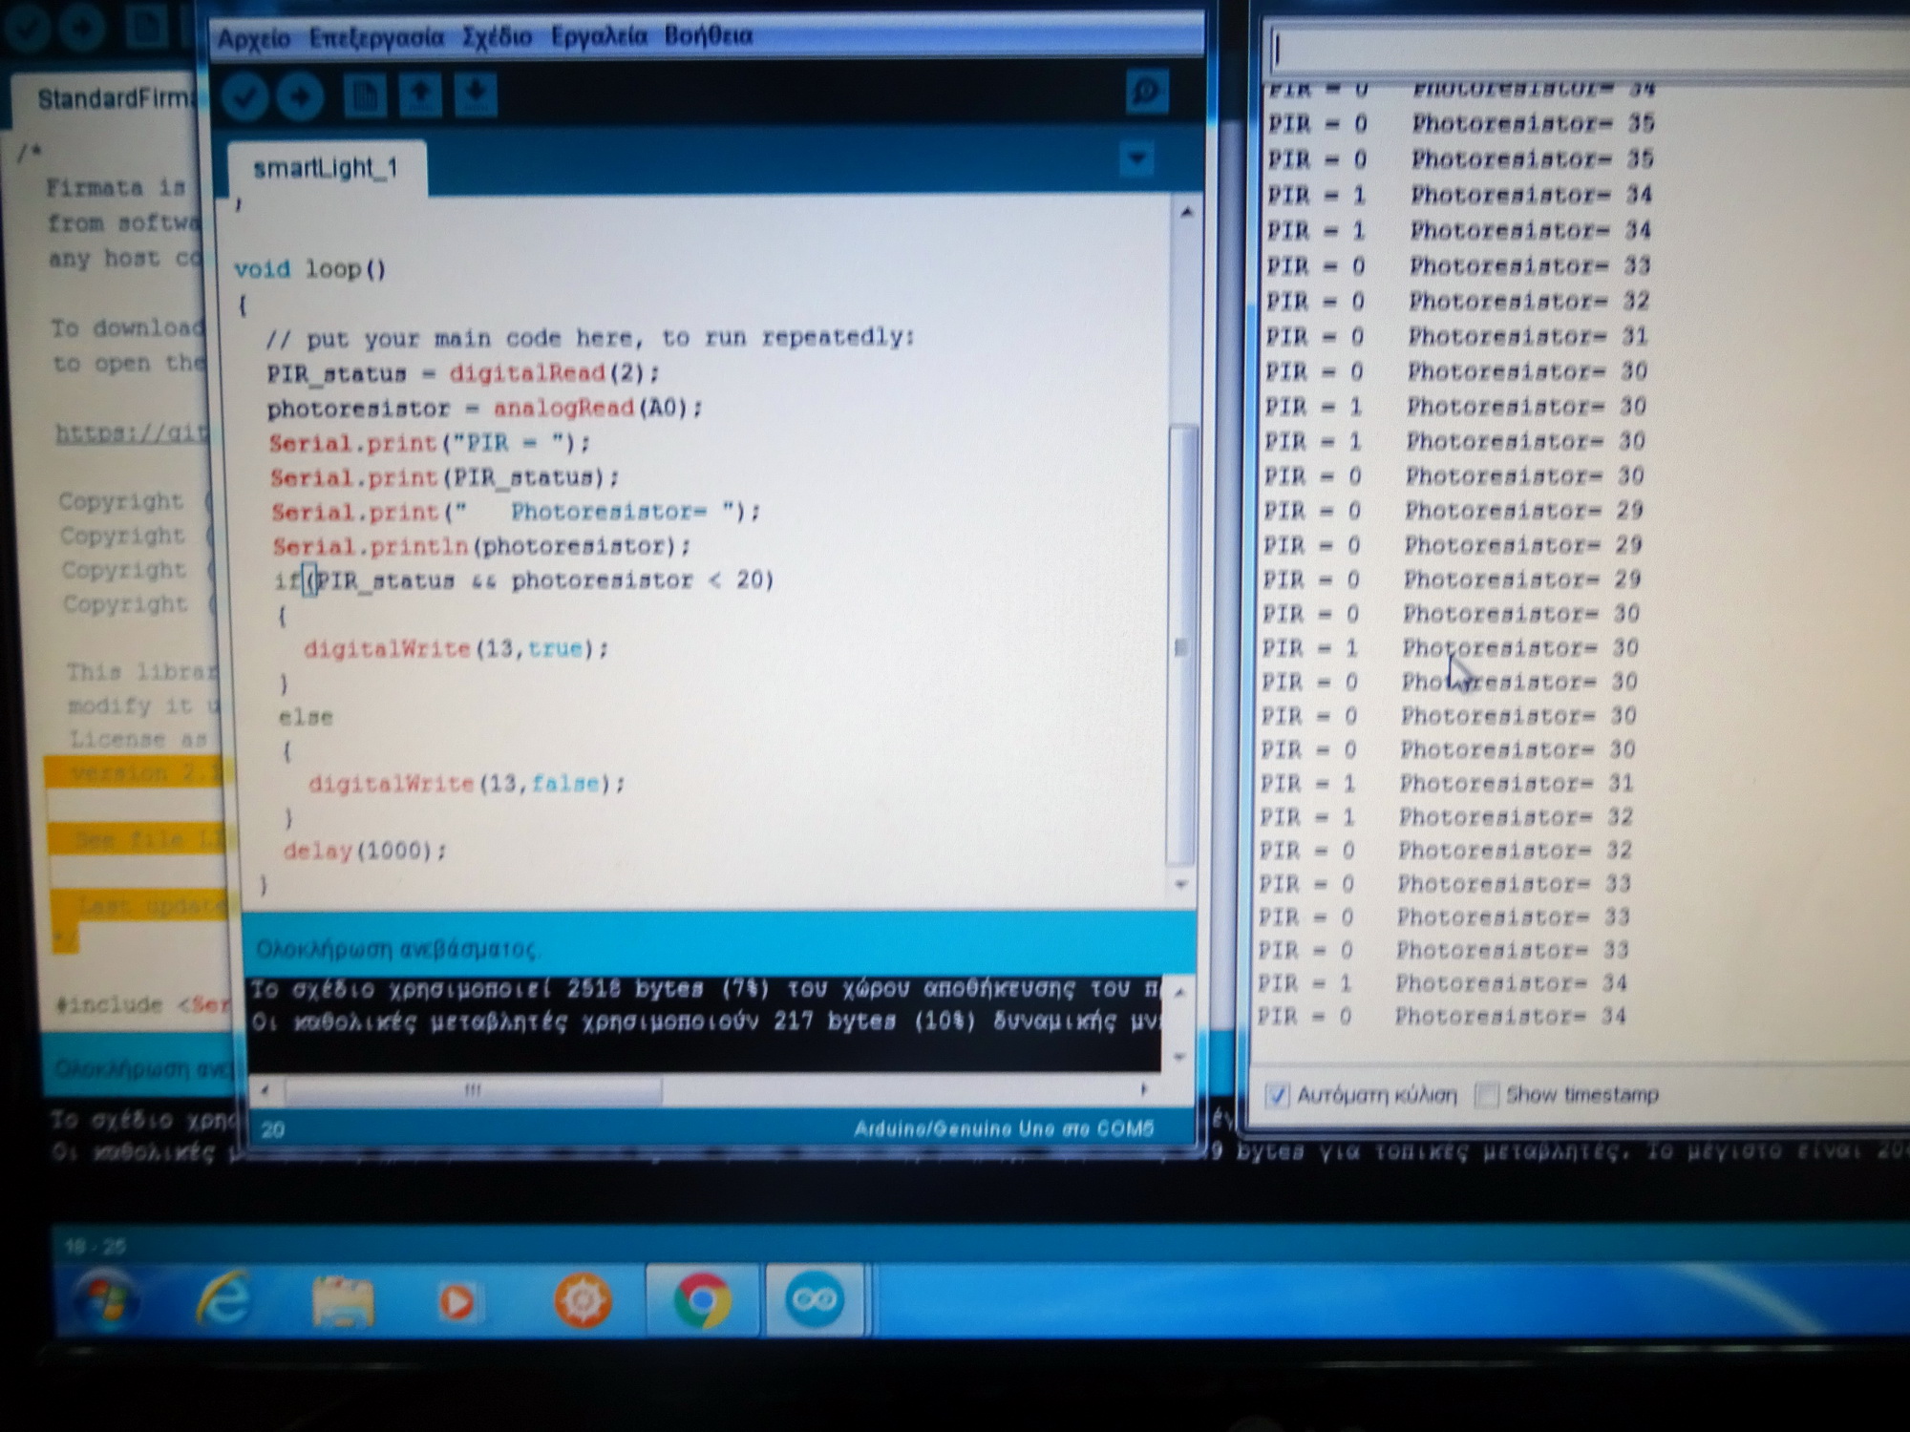Open the Windows Start orb
The image size is (1910, 1432).
[107, 1300]
